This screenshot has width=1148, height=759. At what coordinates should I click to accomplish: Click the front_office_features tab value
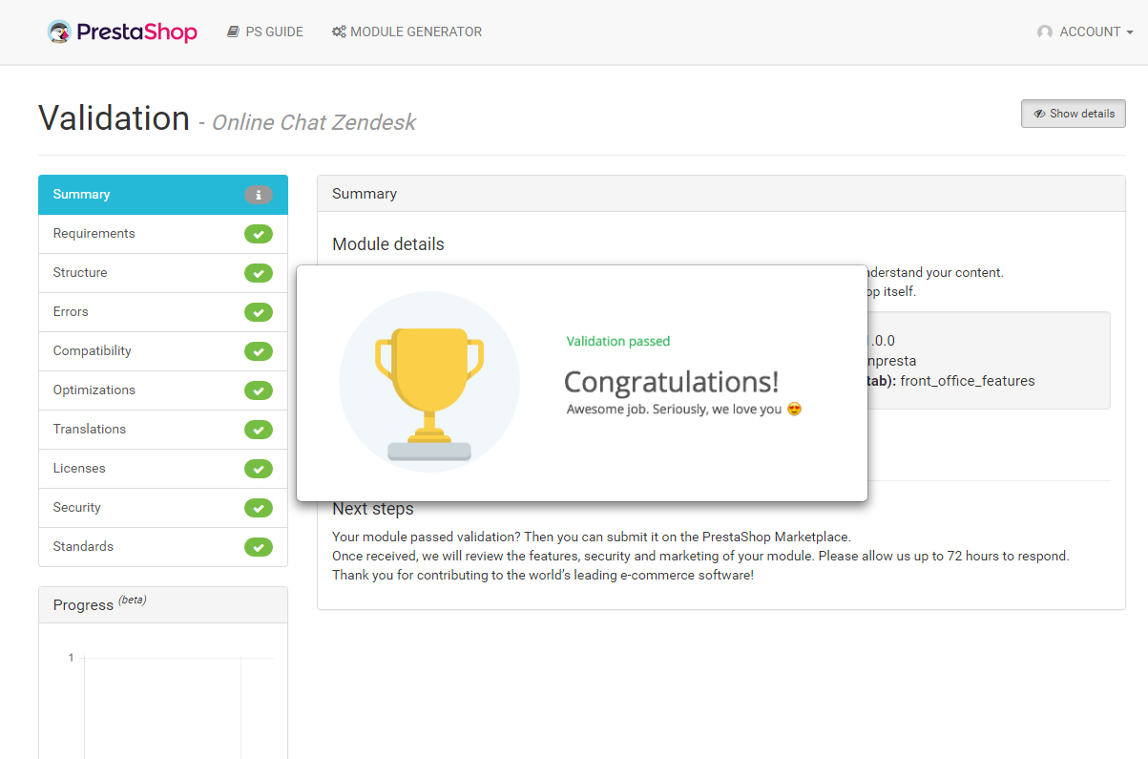(x=968, y=381)
